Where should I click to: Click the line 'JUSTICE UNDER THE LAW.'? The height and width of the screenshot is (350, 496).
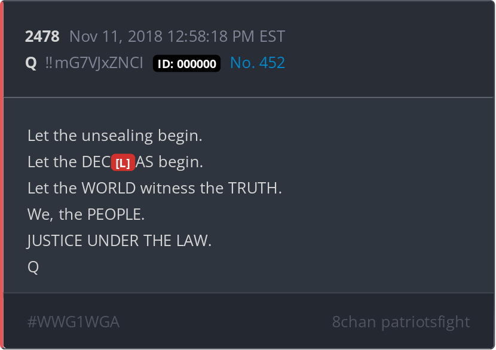coord(120,241)
